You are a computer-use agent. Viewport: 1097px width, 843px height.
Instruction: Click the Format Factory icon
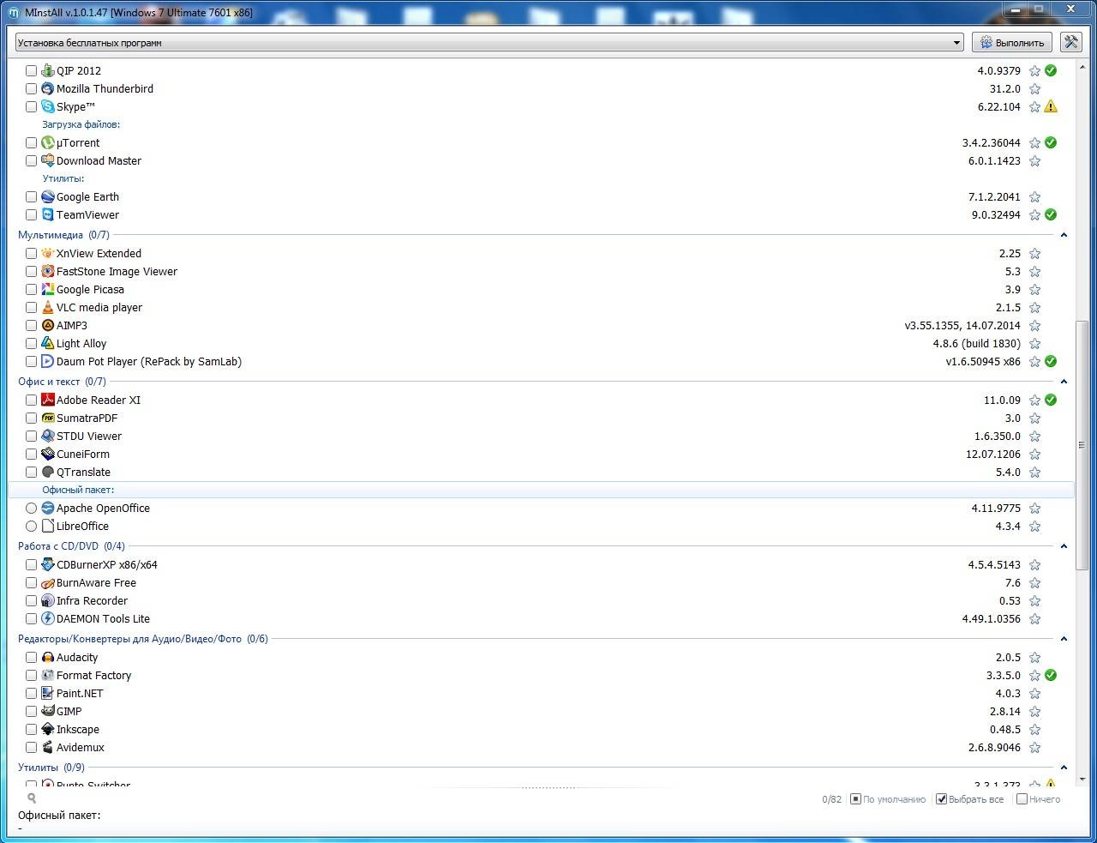pos(48,675)
